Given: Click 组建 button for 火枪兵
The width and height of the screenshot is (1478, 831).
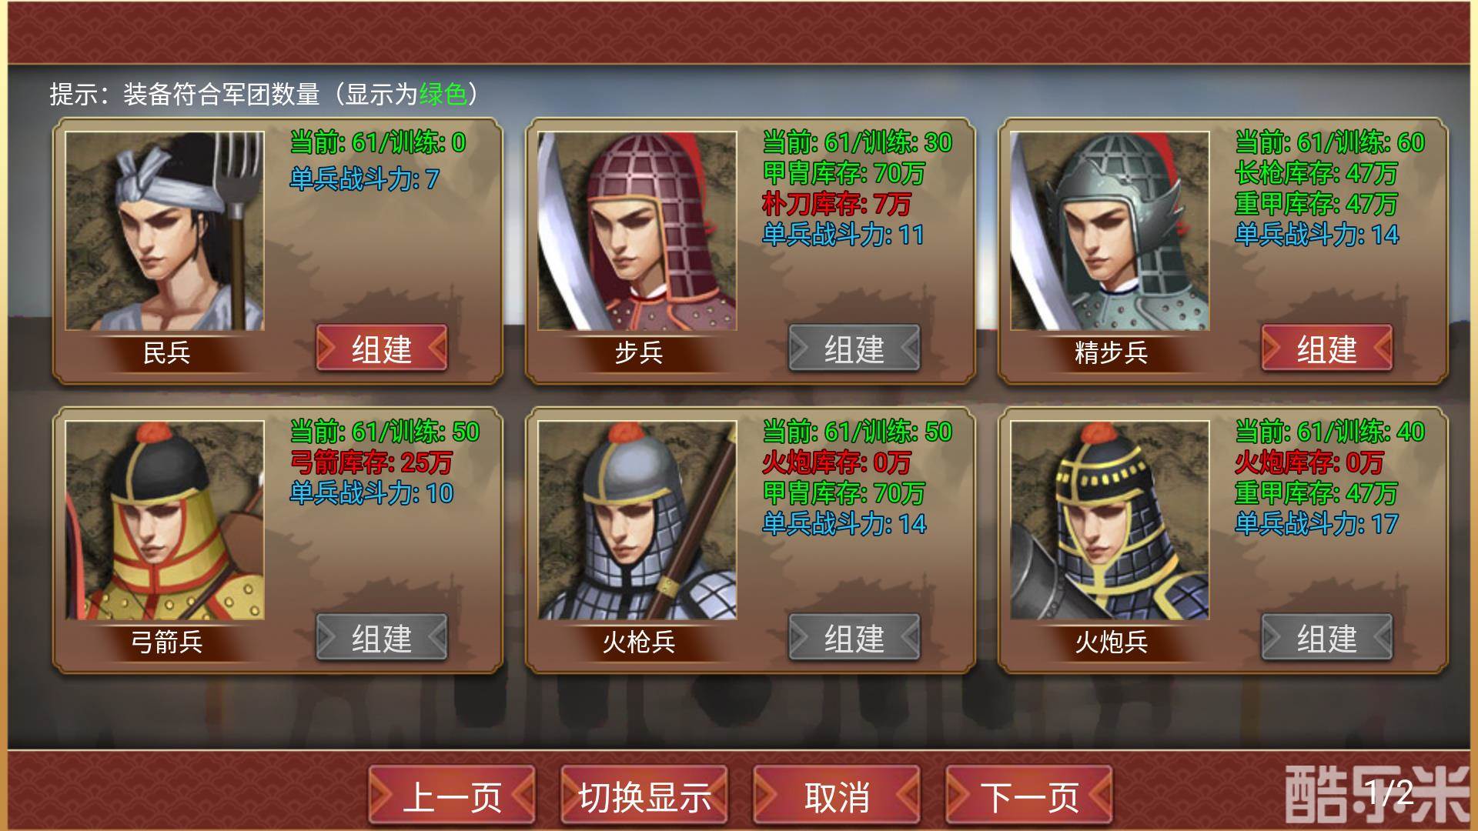Looking at the screenshot, I should [x=854, y=638].
